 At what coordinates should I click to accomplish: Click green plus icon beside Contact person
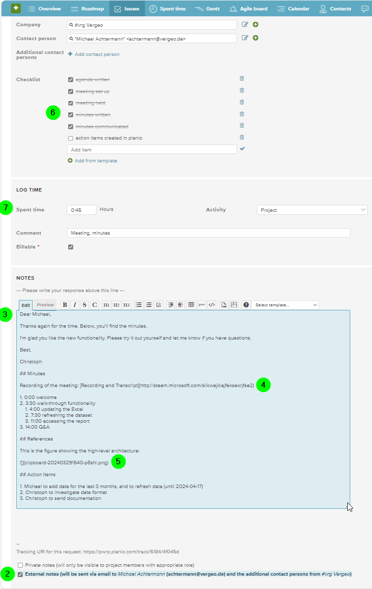tap(256, 38)
